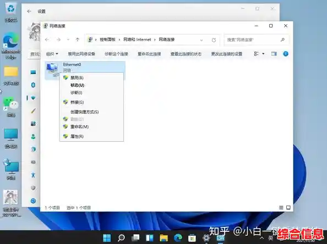
Task: Click 查看此连接的状态 toolbar button
Action: [186, 54]
